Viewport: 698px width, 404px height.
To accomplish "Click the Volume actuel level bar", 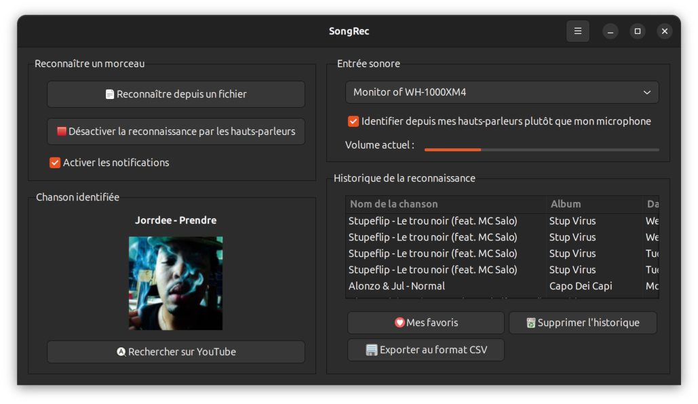I will pyautogui.click(x=541, y=149).
